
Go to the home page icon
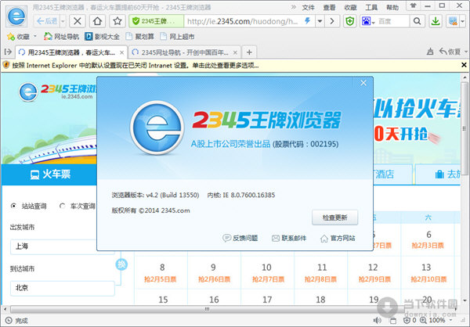97,21
